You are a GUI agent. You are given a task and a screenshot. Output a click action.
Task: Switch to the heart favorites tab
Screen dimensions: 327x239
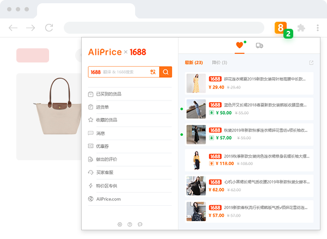239,45
